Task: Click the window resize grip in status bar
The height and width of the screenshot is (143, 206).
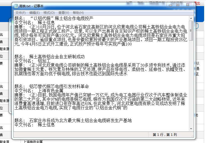Action: (x=192, y=136)
